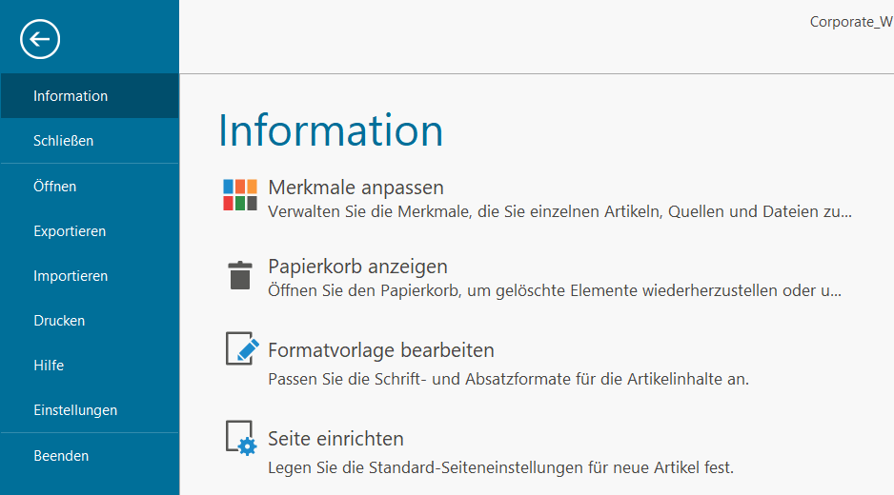Click the back arrow circle icon
The height and width of the screenshot is (495, 894).
(x=40, y=39)
